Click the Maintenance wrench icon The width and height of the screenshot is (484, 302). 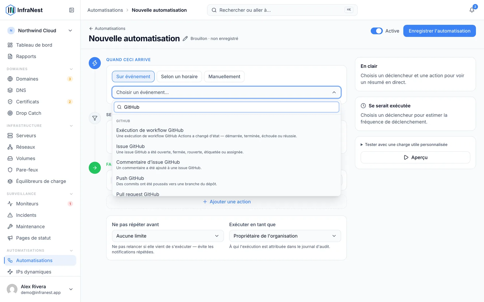[10, 226]
